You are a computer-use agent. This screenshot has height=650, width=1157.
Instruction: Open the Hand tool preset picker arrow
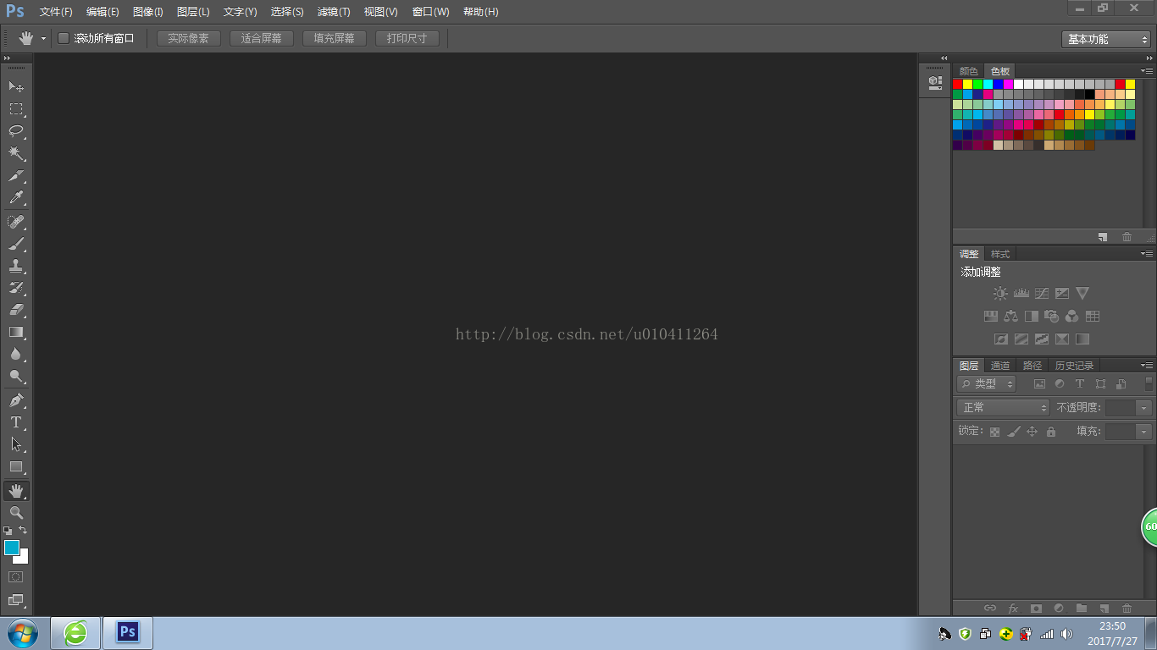click(x=43, y=39)
